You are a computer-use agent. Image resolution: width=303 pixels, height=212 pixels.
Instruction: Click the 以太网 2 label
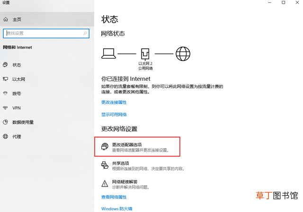tap(145, 63)
